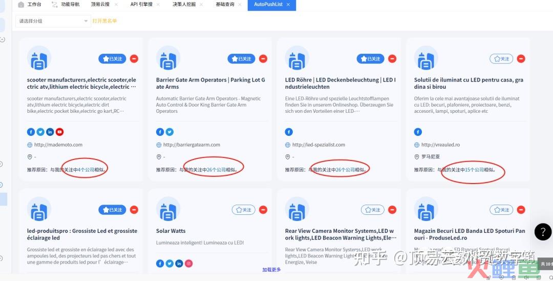Open Twitter icon on mademoto.com card
Image resolution: width=553 pixels, height=281 pixels.
tap(40, 132)
